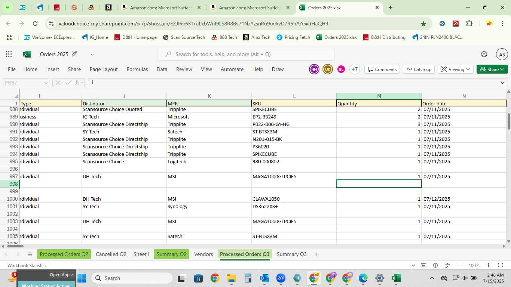
Task: Click the 100% zoom level
Action: pos(474,265)
